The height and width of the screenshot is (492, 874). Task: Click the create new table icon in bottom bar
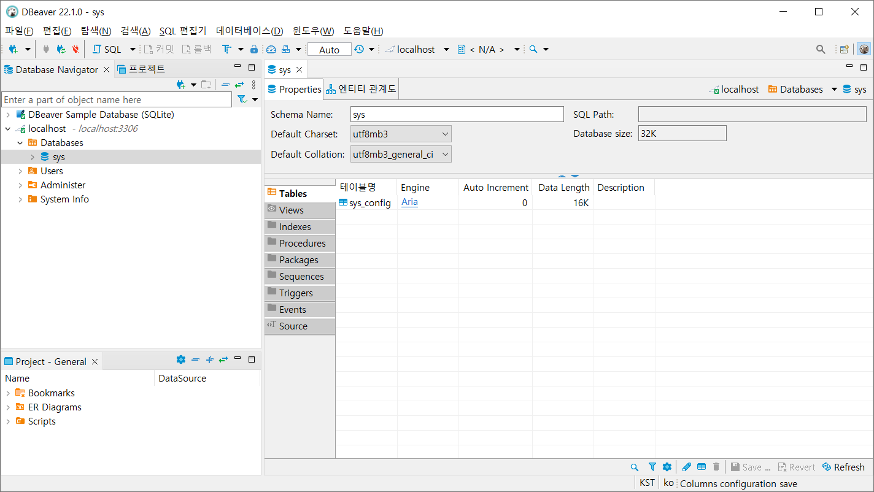click(702, 467)
